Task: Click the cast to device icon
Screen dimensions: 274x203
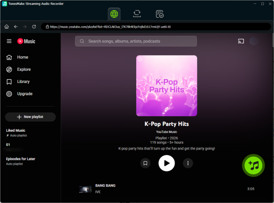Action: coord(241,41)
